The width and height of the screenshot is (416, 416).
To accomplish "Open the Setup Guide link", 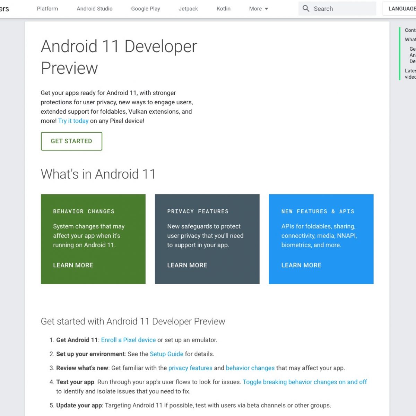I will 166,354.
